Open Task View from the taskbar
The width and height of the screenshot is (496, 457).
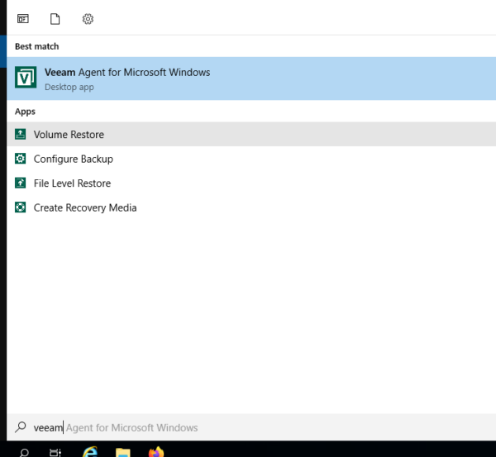(x=55, y=452)
